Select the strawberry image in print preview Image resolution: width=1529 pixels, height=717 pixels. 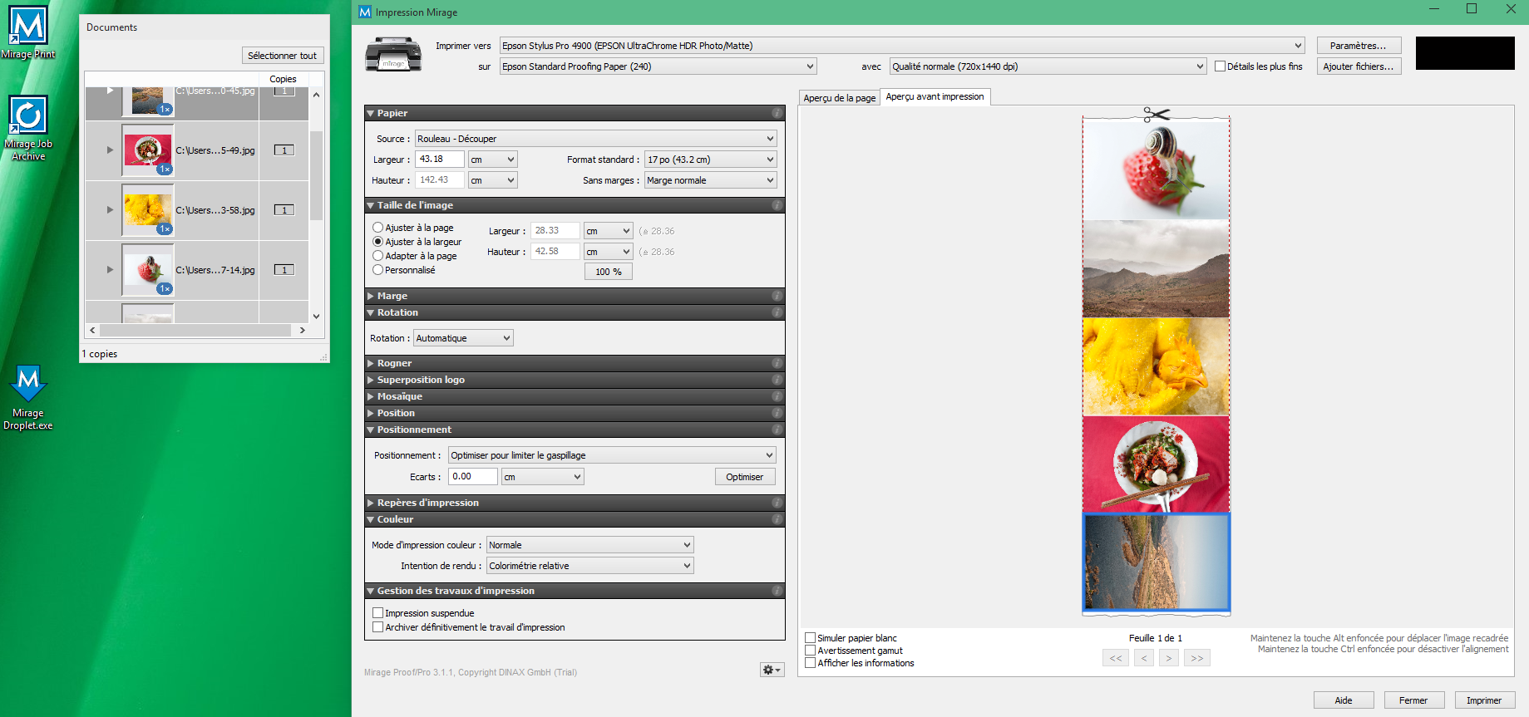point(1156,170)
